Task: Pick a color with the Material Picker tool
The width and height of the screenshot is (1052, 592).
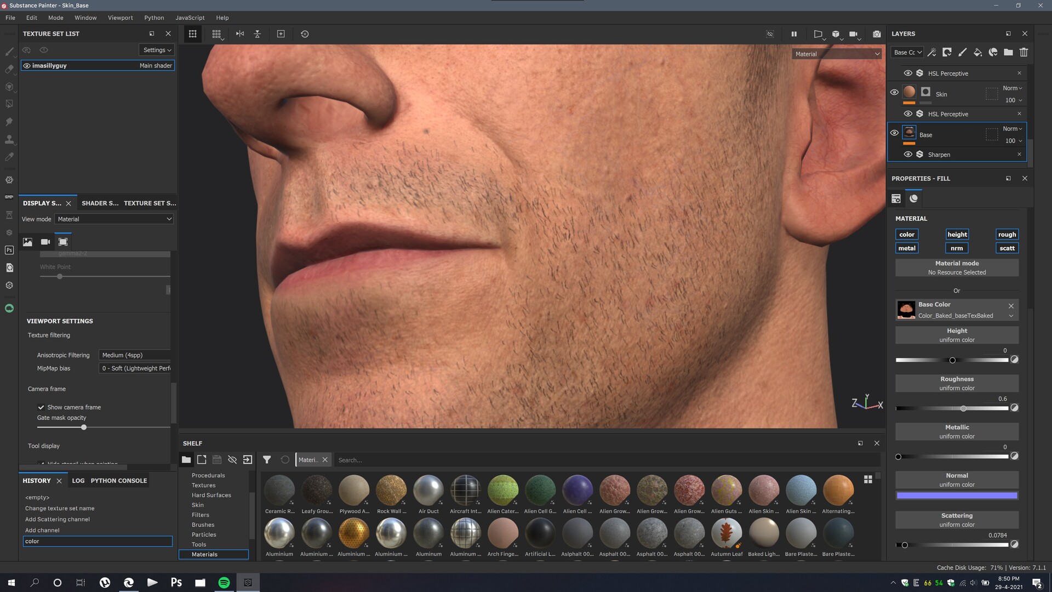Action: pyautogui.click(x=9, y=157)
